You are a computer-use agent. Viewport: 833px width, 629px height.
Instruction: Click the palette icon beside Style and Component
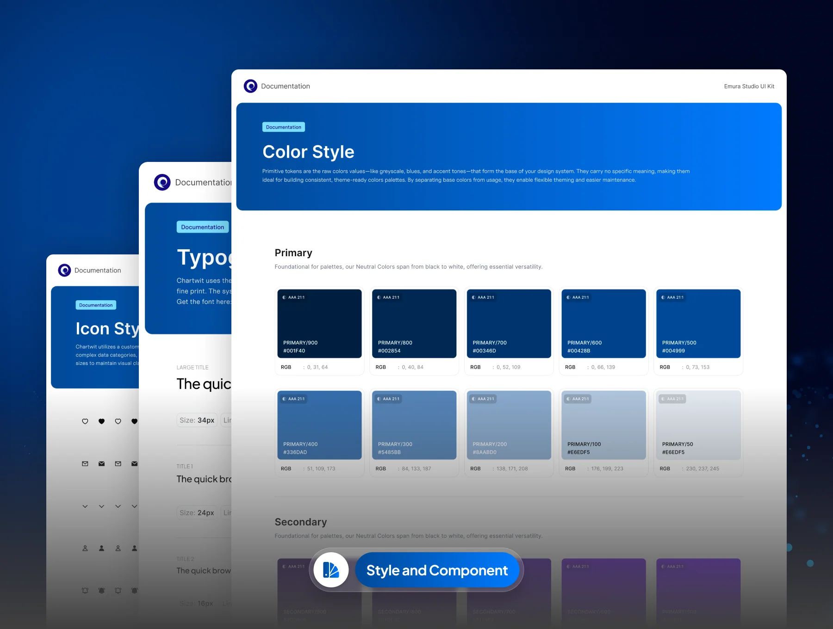point(331,570)
